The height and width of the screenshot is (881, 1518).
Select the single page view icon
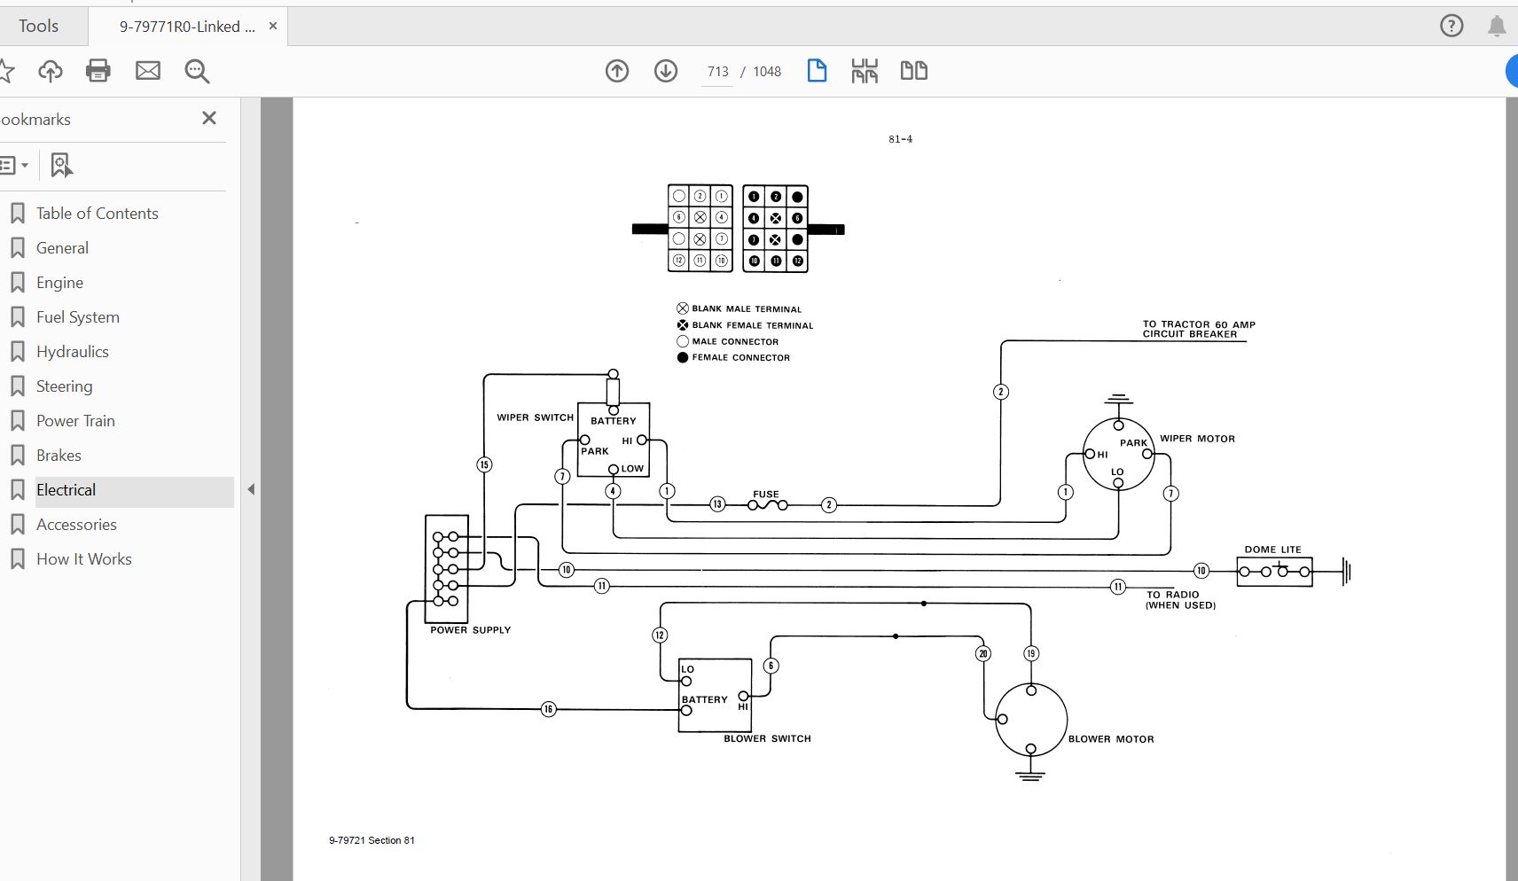point(817,71)
